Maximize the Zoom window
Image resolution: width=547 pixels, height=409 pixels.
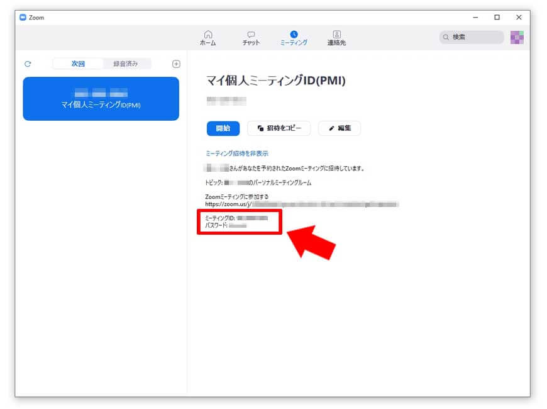point(497,18)
